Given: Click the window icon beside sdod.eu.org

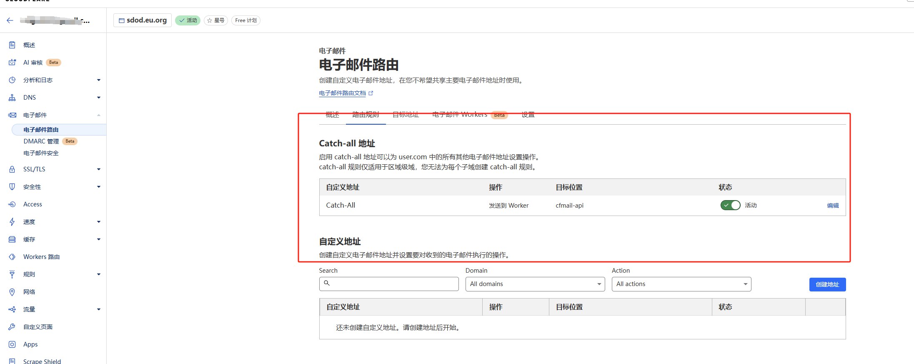Looking at the screenshot, I should point(122,20).
